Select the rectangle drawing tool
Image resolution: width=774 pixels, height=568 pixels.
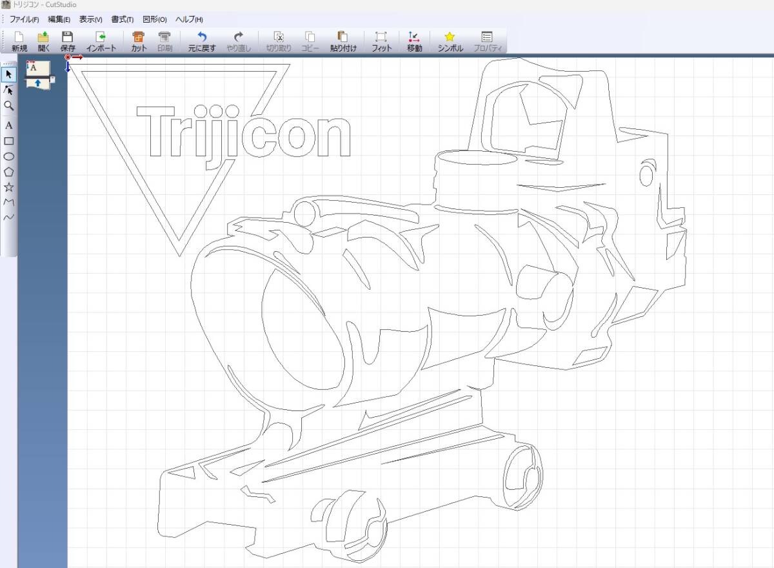(9, 141)
